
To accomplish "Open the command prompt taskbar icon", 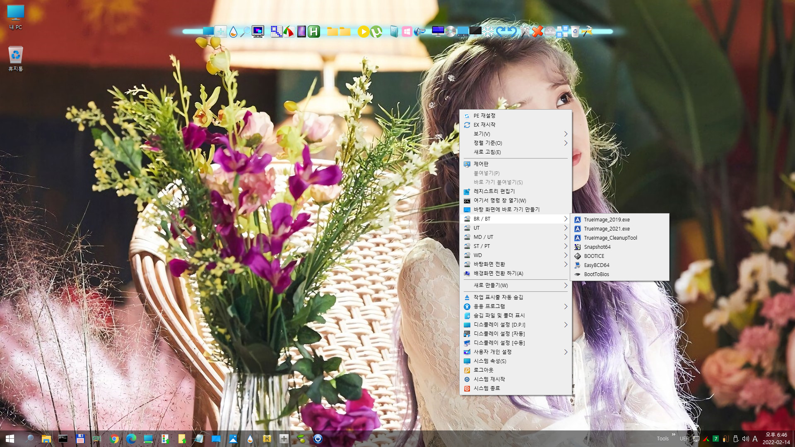I will 63,439.
